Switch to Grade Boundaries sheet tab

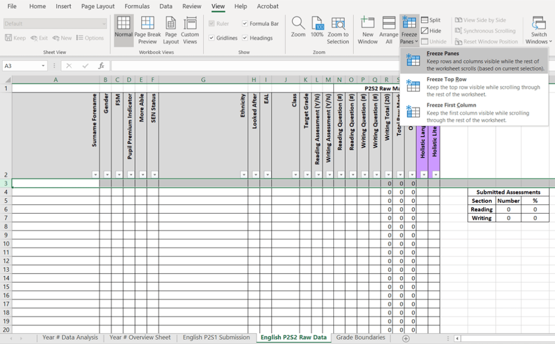360,337
